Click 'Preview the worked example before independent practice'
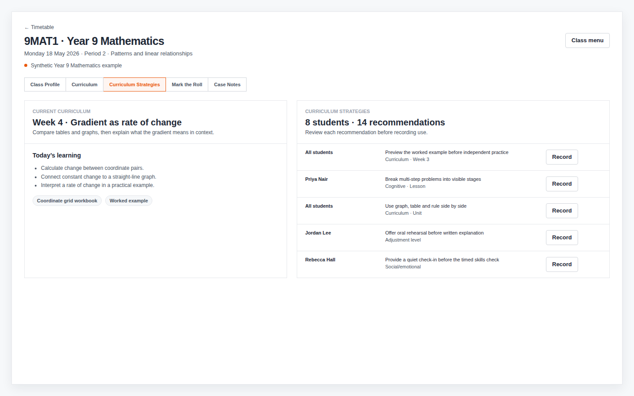This screenshot has height=396, width=634. (x=446, y=152)
